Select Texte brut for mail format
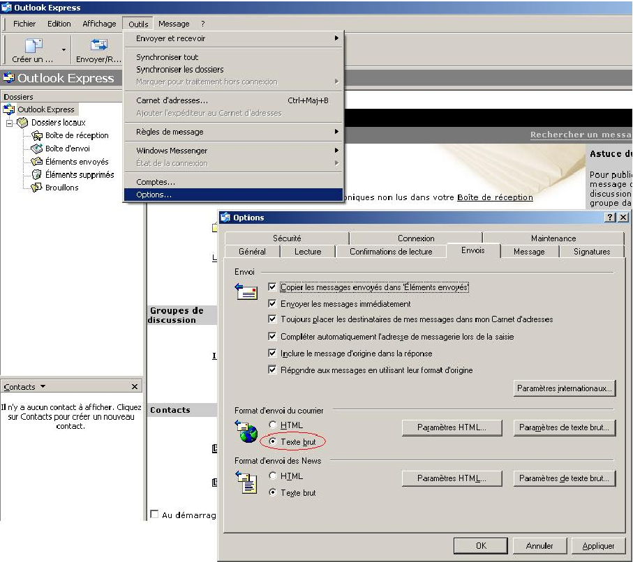This screenshot has width=633, height=562. (x=272, y=441)
